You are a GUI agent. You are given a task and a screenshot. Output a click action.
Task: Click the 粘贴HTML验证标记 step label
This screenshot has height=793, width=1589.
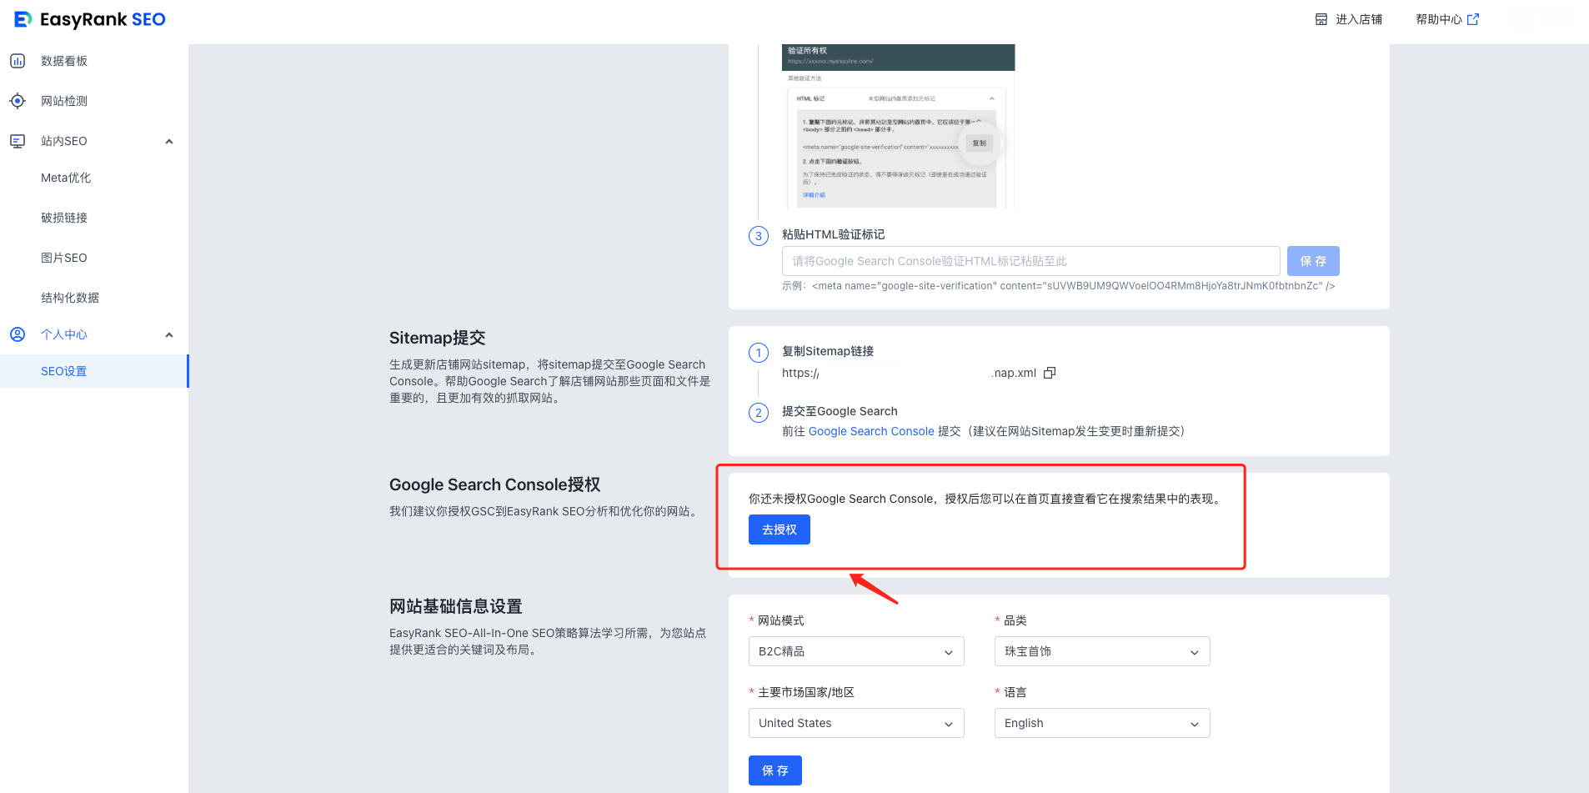coord(834,234)
